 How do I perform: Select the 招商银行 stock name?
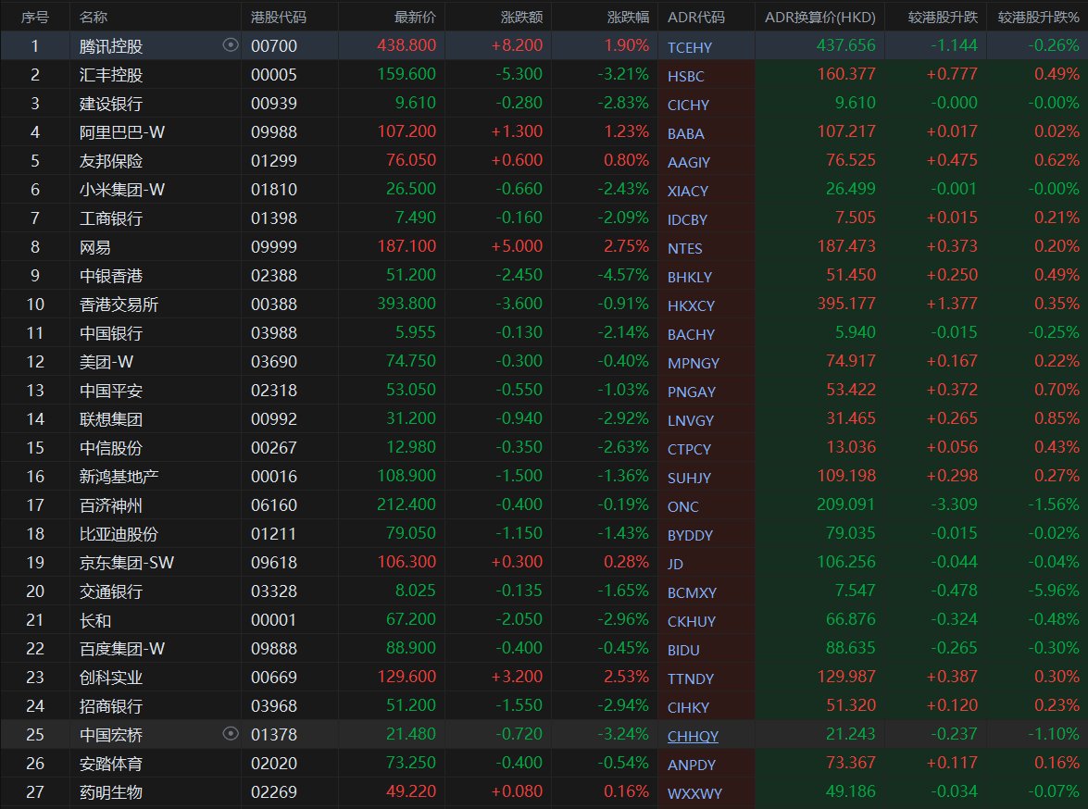point(111,706)
